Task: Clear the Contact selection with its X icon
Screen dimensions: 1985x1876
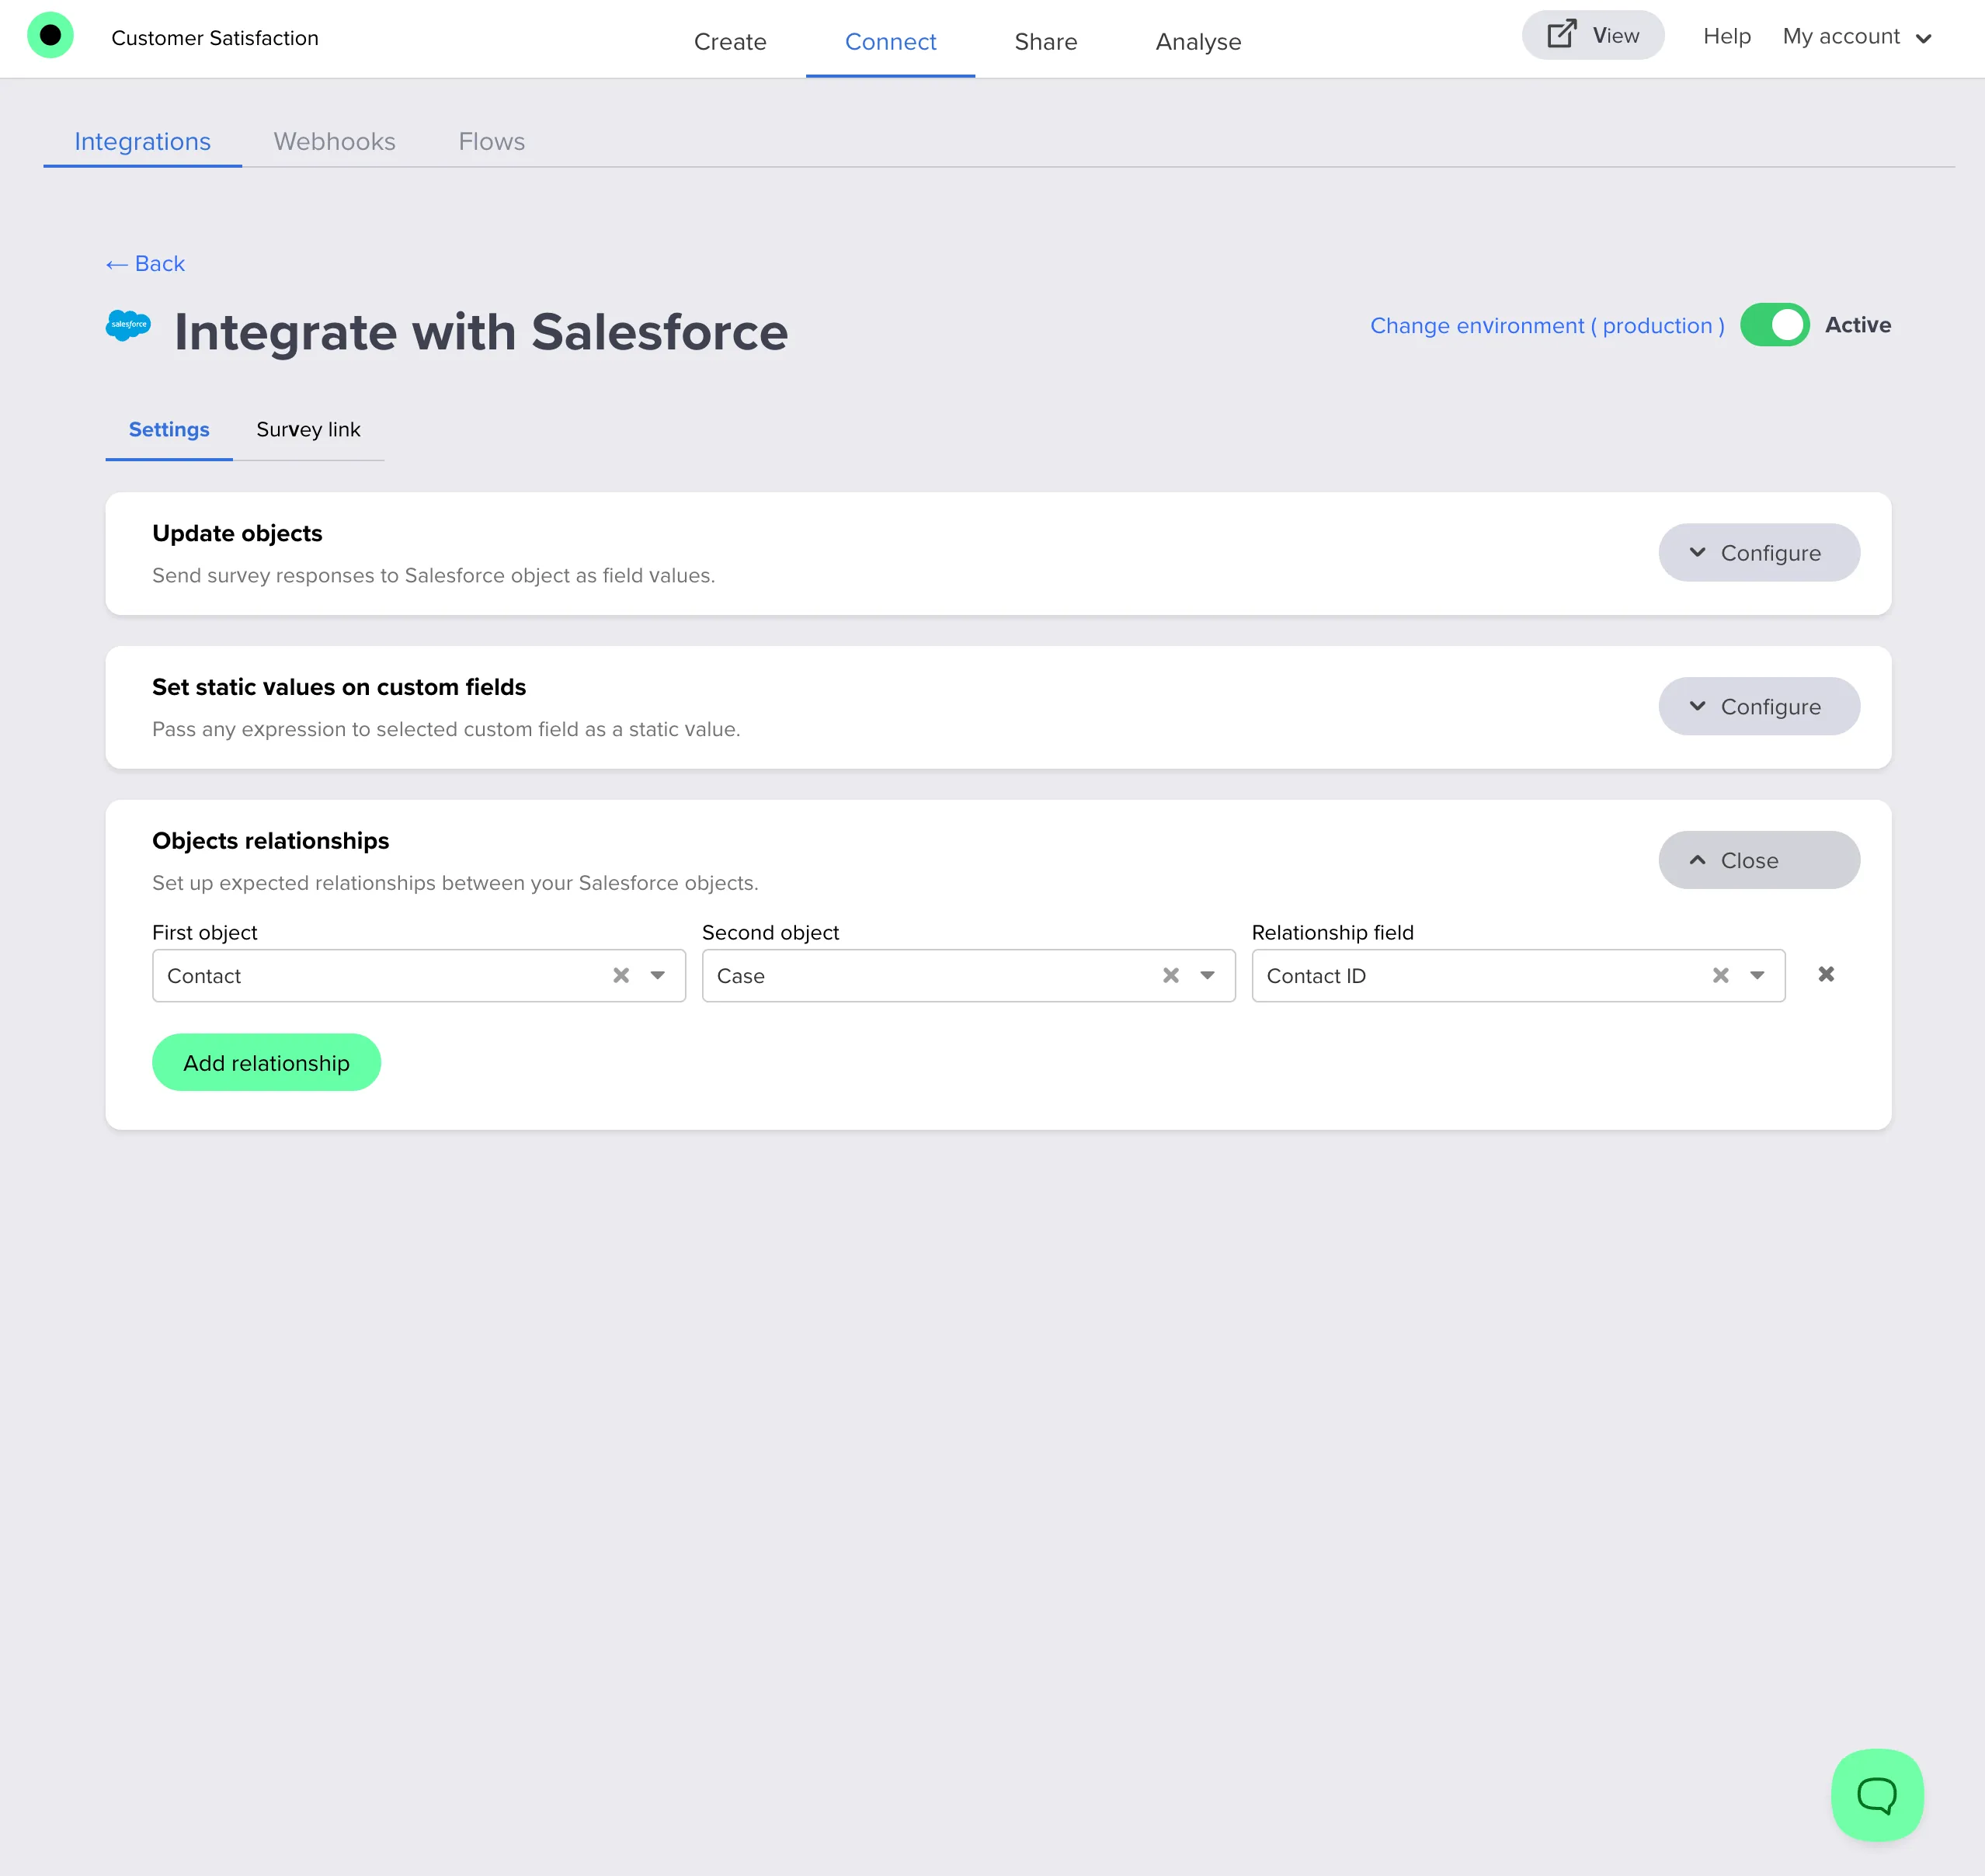Action: (620, 975)
